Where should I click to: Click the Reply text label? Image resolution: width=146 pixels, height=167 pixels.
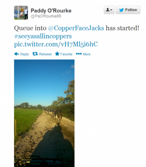tap(24, 54)
